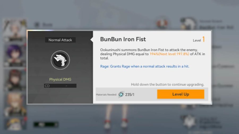Click the CD cooldown bar
Viewport: 239px width, 134px height.
[x=60, y=86]
